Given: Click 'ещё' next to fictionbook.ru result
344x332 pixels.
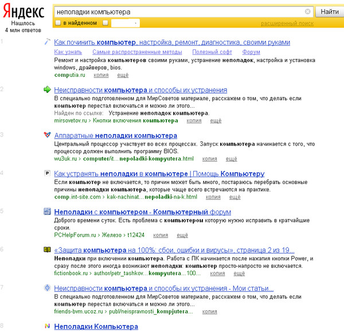Looking at the screenshot, I should pyautogui.click(x=239, y=274).
